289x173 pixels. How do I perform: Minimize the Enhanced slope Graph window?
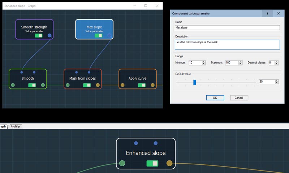134,6
